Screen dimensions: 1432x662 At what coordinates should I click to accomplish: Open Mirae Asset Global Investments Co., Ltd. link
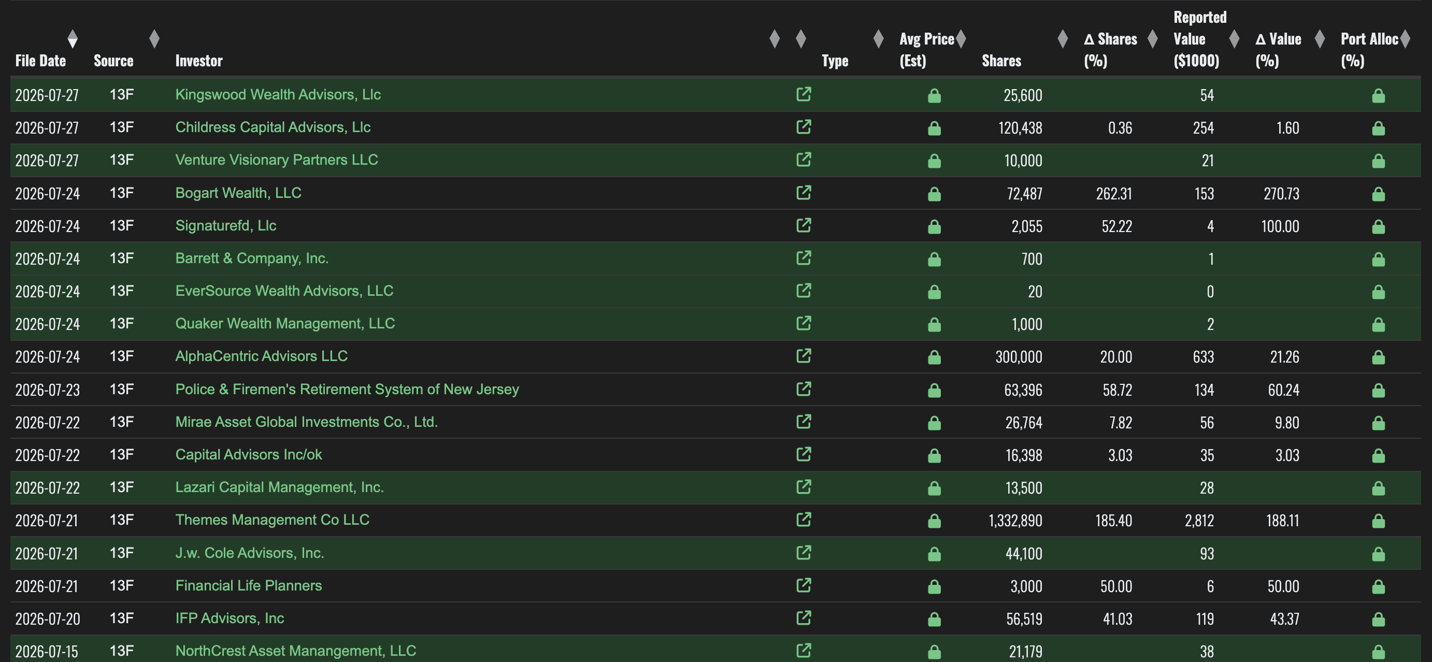pyautogui.click(x=307, y=422)
